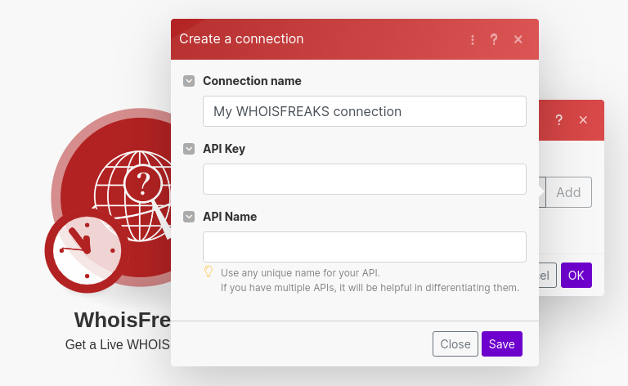Click the partially hidden Cancel button
The image size is (628, 386).
[x=548, y=275]
